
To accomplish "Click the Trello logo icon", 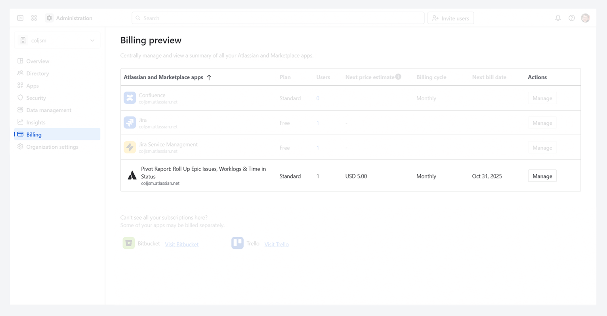I will [237, 243].
